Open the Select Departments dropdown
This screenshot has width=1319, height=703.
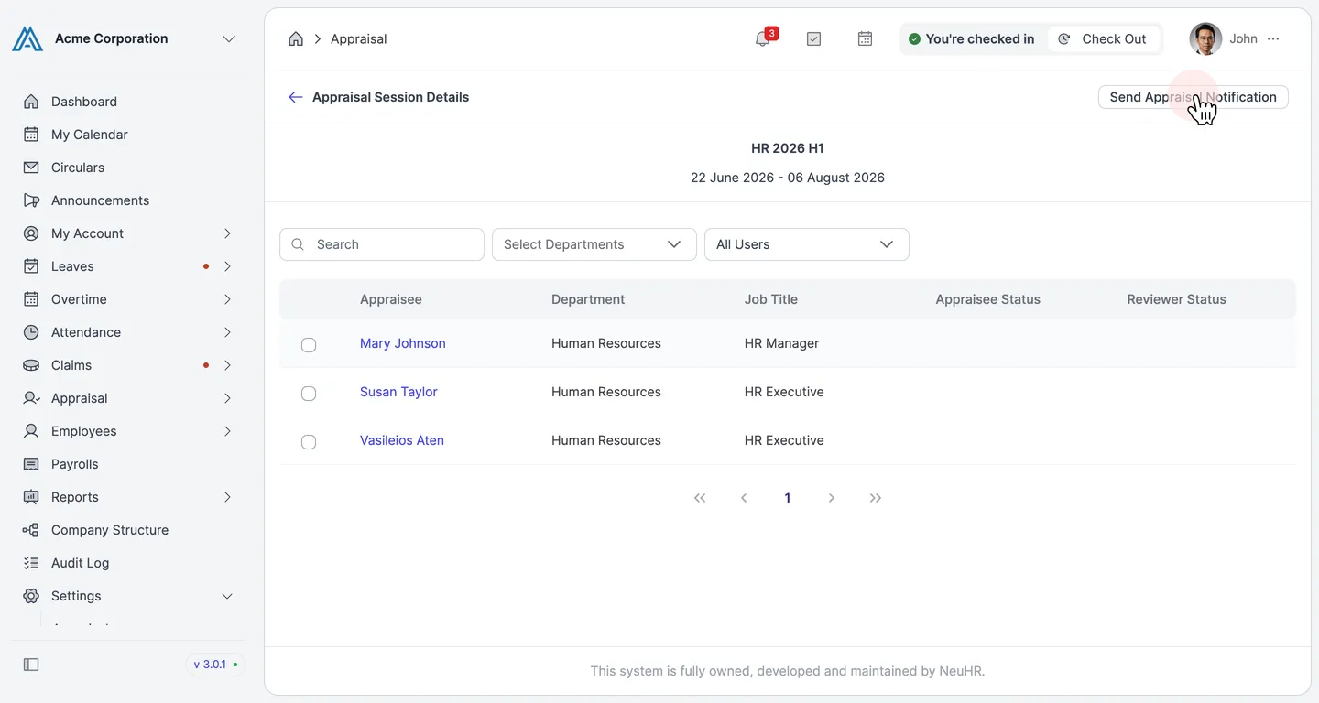pos(594,244)
